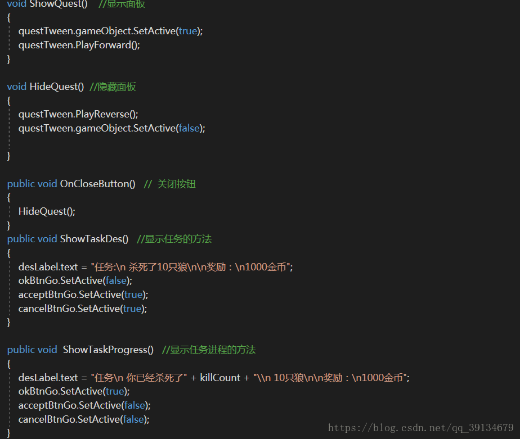520x439 pixels.
Task: Click the comment //隐藏面板
Action: pyautogui.click(x=113, y=87)
